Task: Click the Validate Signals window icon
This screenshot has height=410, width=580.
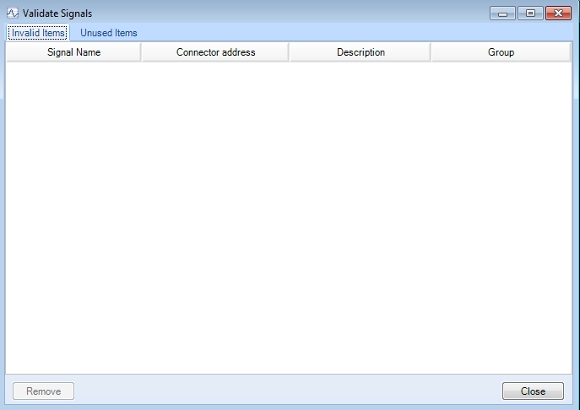Action: pos(13,13)
